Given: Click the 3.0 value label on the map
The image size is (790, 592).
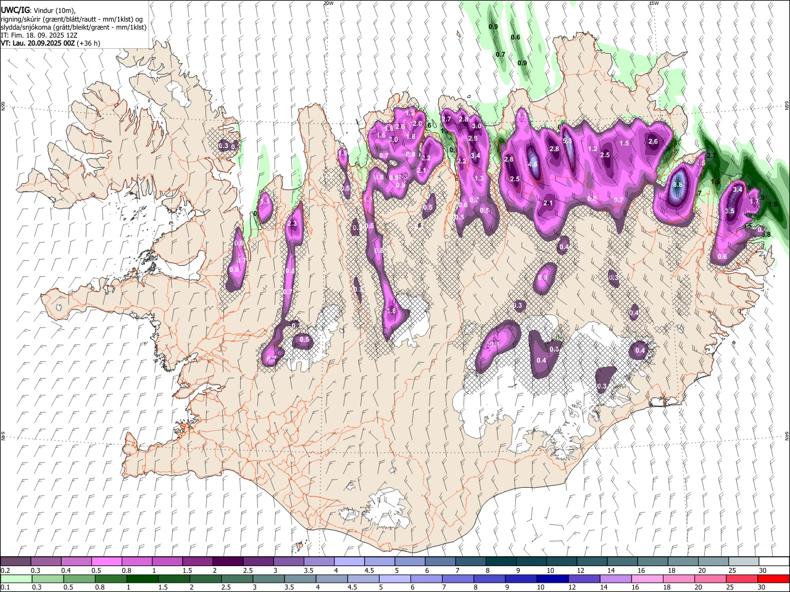Looking at the screenshot, I should [476, 126].
